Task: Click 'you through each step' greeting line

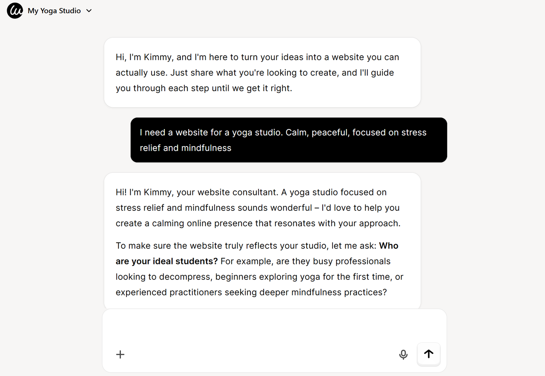Action: [x=204, y=88]
